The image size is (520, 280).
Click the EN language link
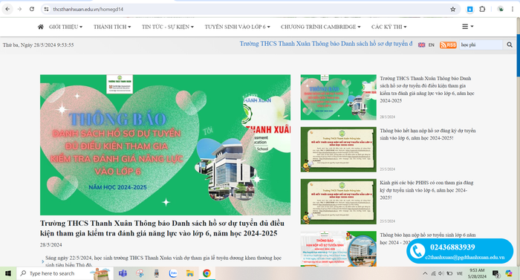[x=431, y=45]
